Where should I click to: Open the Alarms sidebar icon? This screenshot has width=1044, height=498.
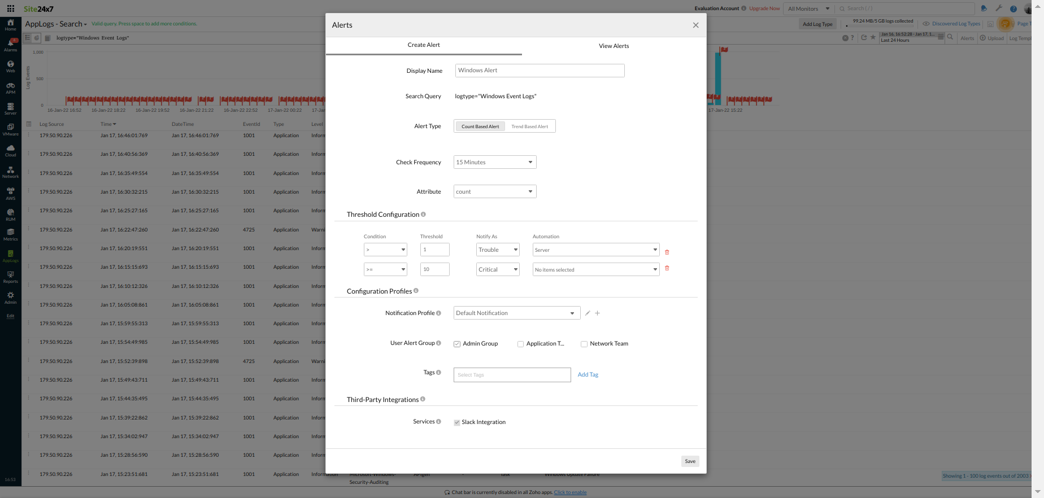(10, 44)
